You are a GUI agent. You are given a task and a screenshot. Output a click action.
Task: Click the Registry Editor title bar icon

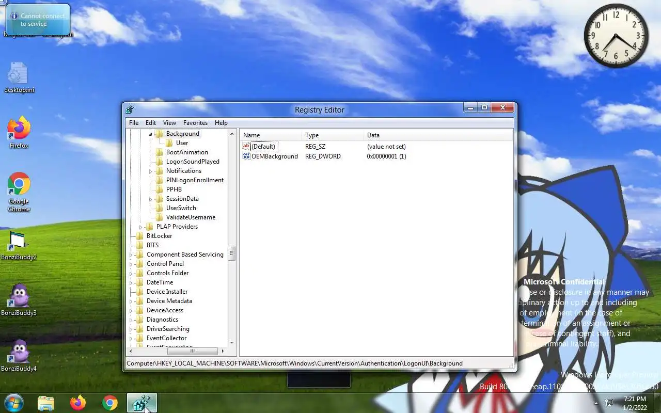point(130,109)
